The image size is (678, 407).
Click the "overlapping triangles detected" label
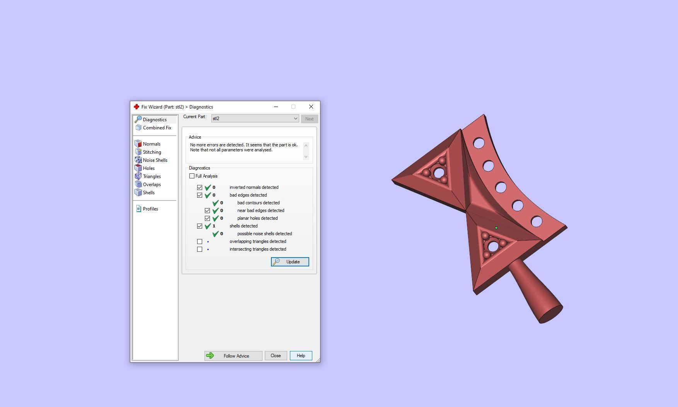tap(258, 241)
